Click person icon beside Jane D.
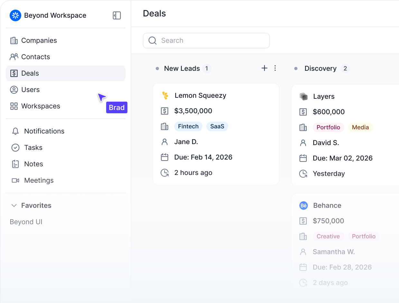399x303 pixels. [x=164, y=142]
